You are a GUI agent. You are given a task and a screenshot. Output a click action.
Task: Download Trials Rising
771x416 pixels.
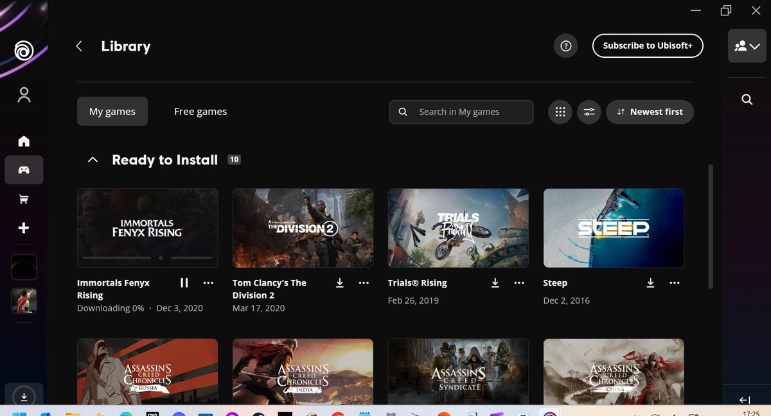[x=495, y=282]
